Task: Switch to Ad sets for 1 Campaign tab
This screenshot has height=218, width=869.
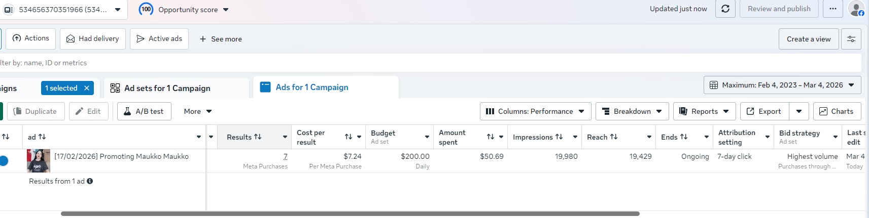Action: pyautogui.click(x=167, y=88)
